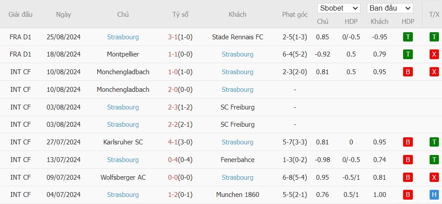Click red X badge in Montpellier row
This screenshot has width=442, height=204.
tap(434, 54)
